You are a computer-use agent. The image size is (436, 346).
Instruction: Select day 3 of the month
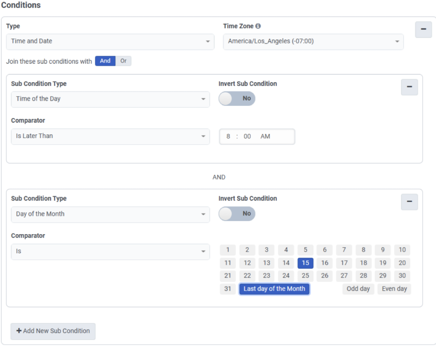267,250
